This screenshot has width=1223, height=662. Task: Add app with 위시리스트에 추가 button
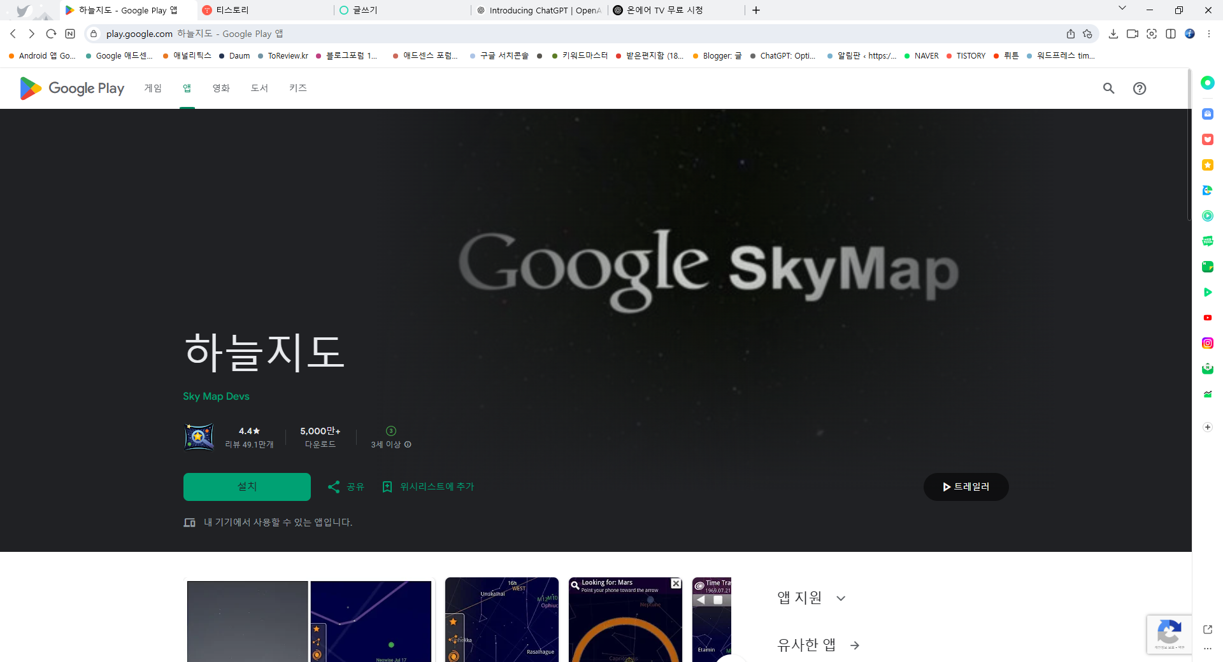coord(428,487)
